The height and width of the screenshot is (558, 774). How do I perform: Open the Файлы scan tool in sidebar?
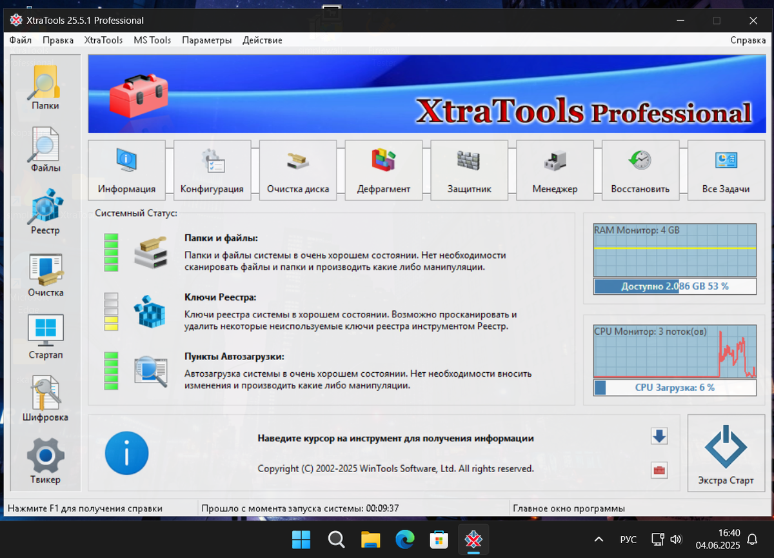pos(45,150)
